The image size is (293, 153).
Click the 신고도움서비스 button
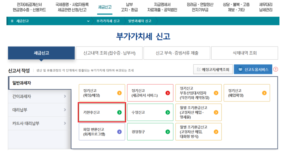click(253, 70)
